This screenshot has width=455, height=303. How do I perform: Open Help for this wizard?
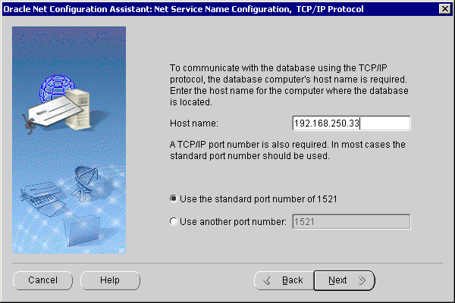click(x=110, y=280)
